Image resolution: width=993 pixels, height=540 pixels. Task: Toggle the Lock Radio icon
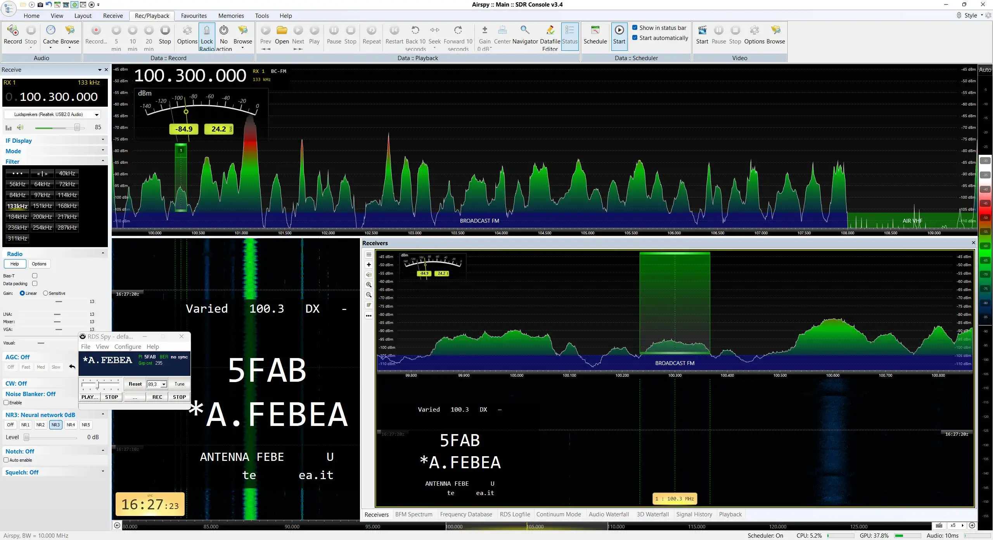coord(207,30)
